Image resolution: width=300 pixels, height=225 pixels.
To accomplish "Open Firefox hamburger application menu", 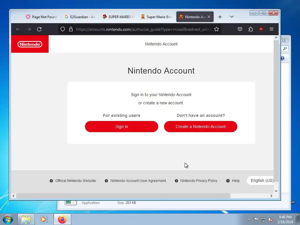I will click(x=272, y=29).
